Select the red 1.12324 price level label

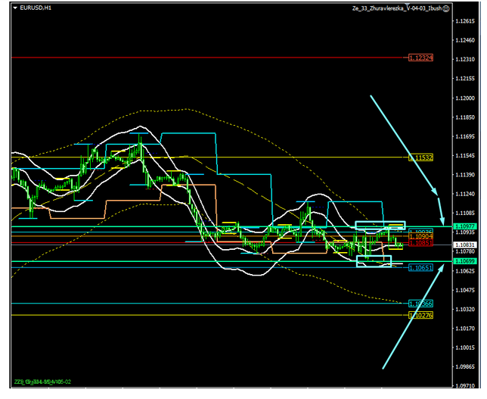point(420,58)
